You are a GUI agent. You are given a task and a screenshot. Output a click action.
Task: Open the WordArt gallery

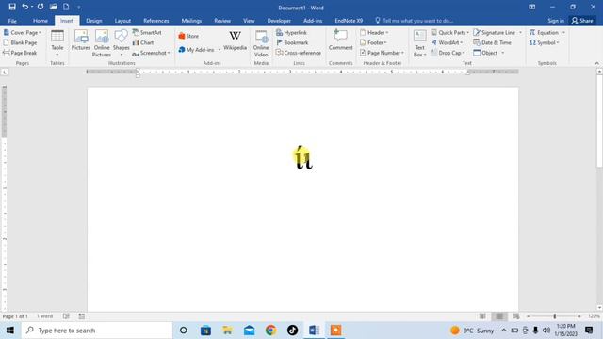click(447, 42)
